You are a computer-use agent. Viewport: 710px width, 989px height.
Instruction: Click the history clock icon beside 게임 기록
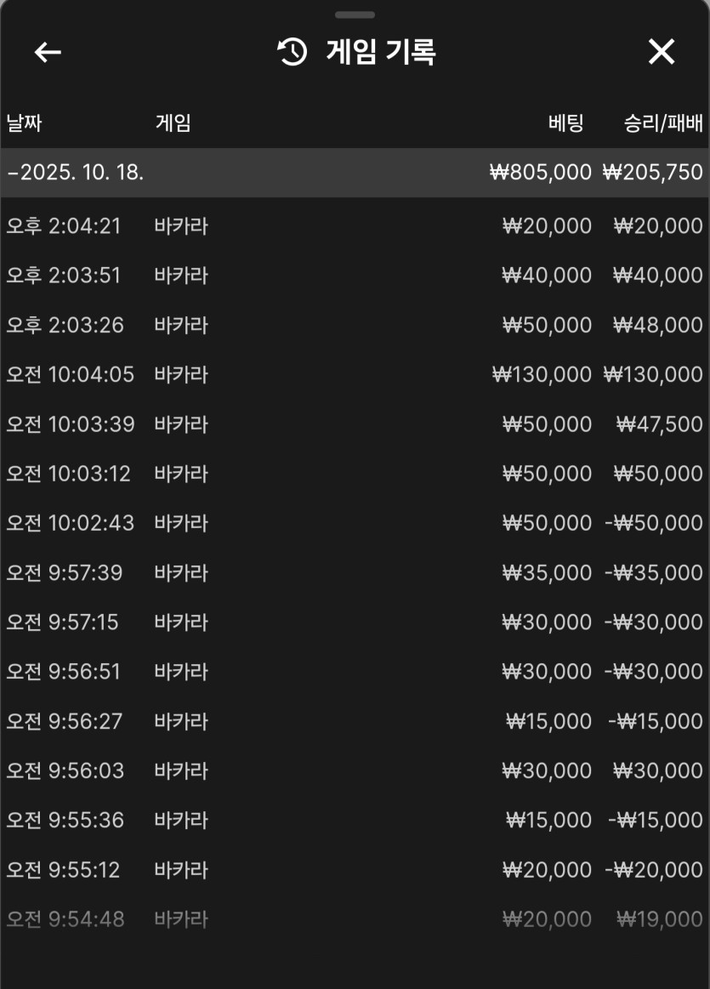(293, 52)
